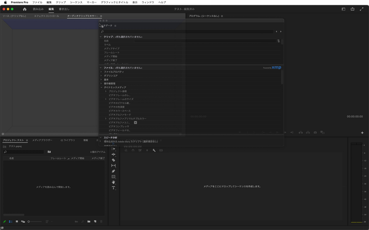
Task: Click the Lift button in Program monitor
Action: [300, 132]
